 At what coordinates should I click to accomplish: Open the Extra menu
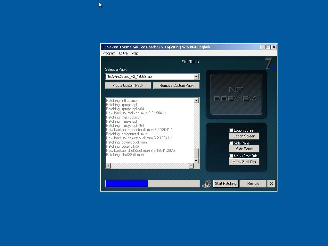123,53
